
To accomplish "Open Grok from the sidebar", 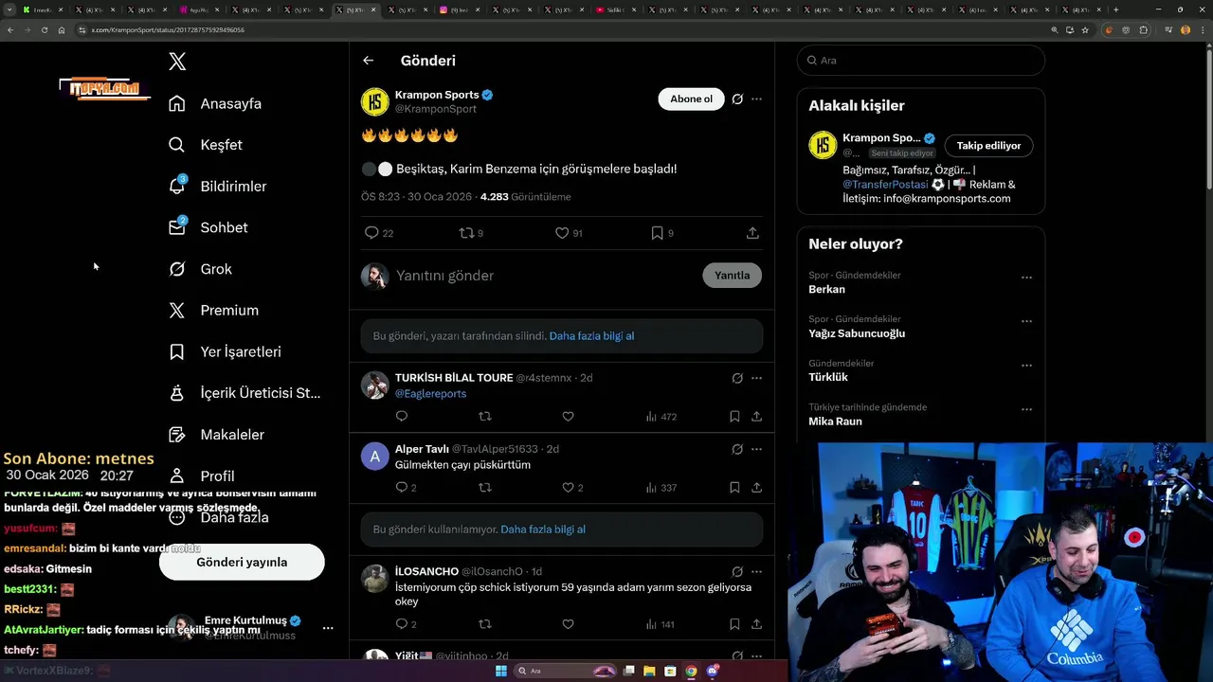I will pos(200,269).
